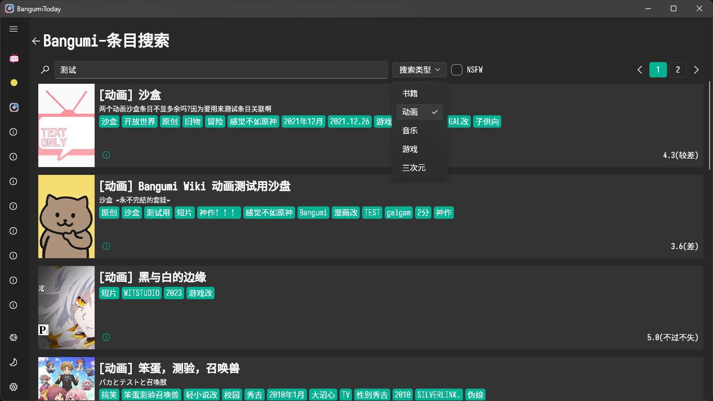Go back with the arrow beside Bangumi-条目搜索
The image size is (713, 401).
[x=36, y=41]
